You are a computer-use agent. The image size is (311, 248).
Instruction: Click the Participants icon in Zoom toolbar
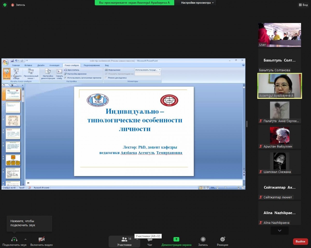(x=124, y=239)
